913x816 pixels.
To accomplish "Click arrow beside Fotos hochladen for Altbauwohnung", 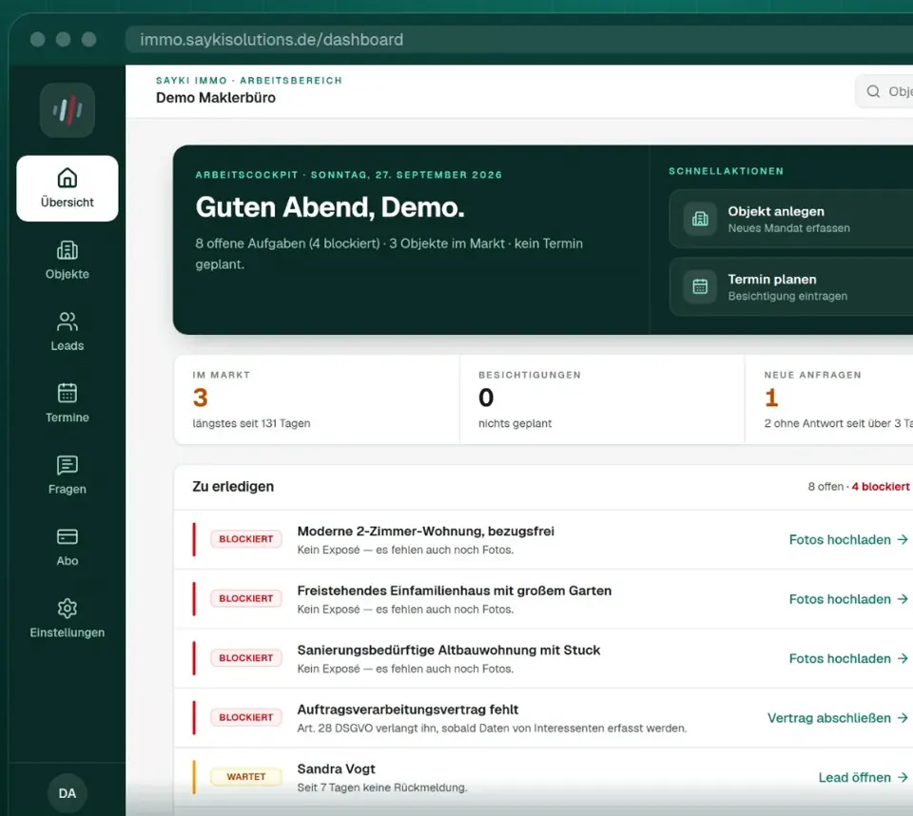I will tap(903, 659).
